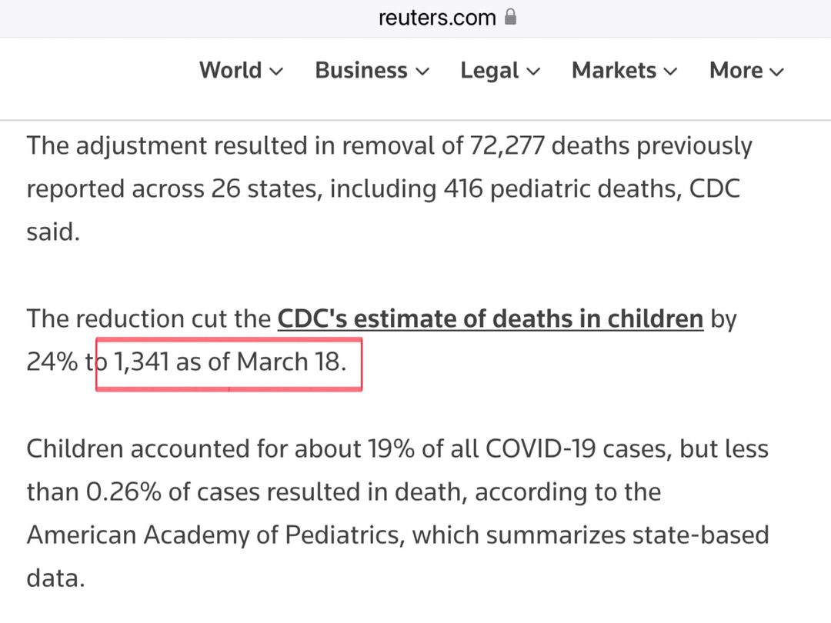Click the 24% figure in the article
Image resolution: width=831 pixels, height=623 pixels.
pyautogui.click(x=52, y=362)
